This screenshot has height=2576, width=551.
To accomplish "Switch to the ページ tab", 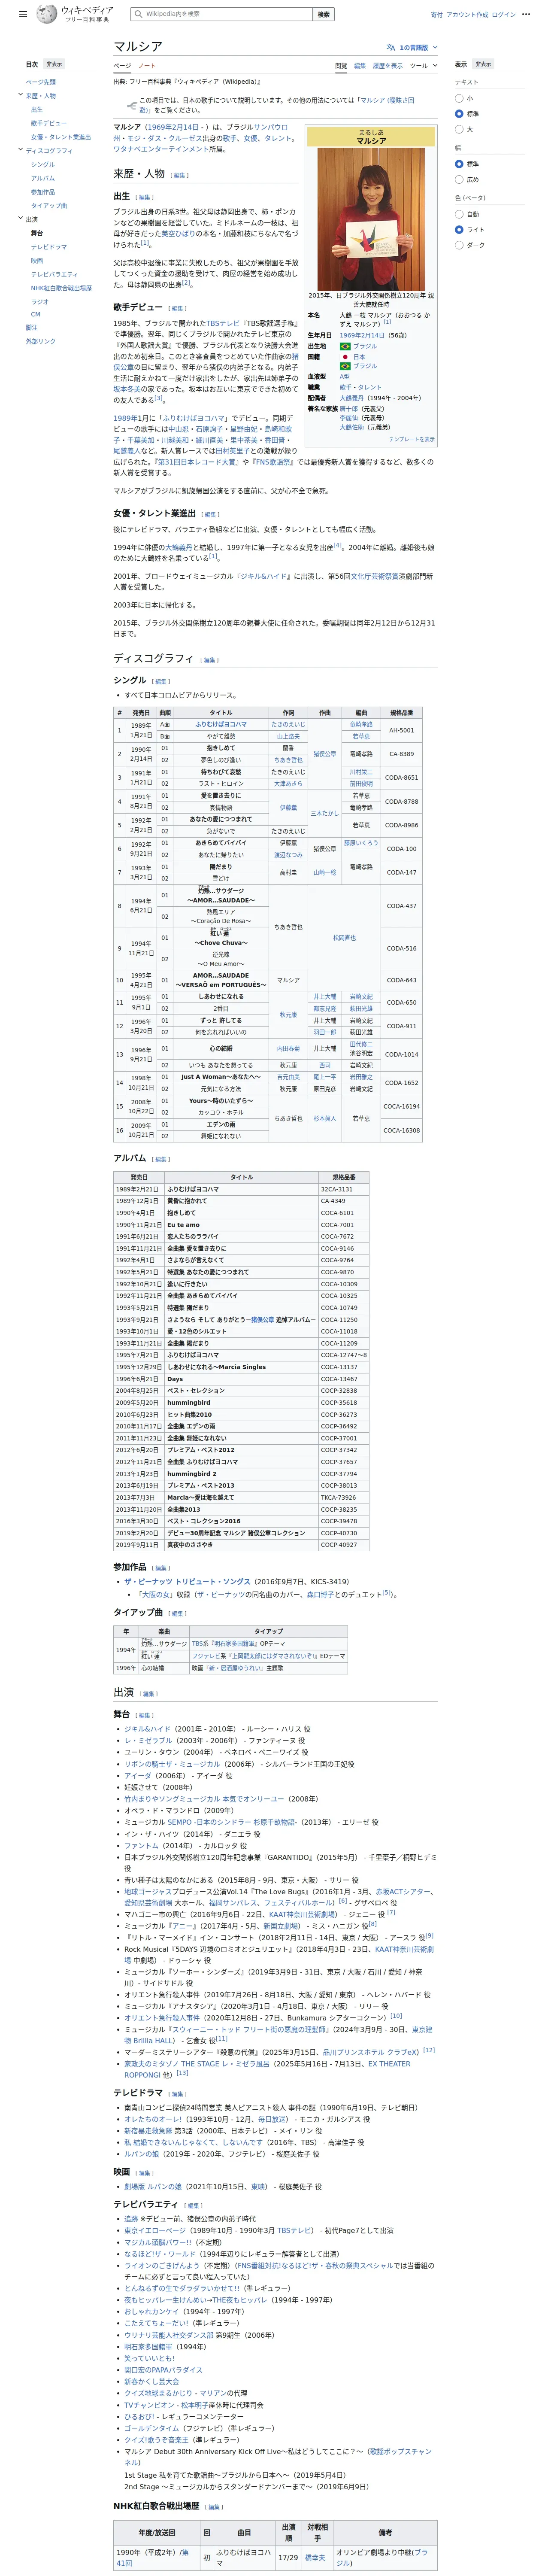I will pyautogui.click(x=121, y=66).
